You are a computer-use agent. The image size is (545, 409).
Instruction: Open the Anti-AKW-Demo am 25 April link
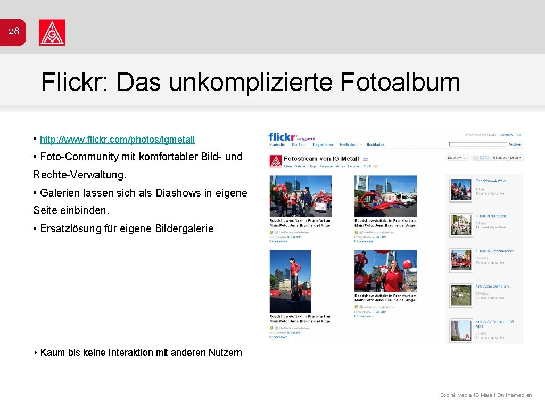[x=494, y=324]
